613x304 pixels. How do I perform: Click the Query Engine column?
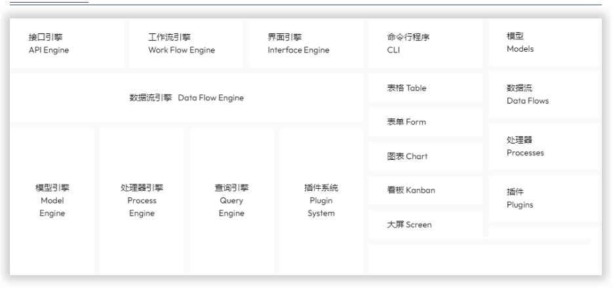[231, 201]
